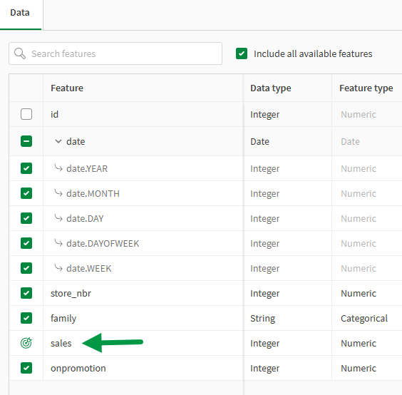Open family Categorical feature type
Screen dimensions: 402x395
click(x=364, y=318)
